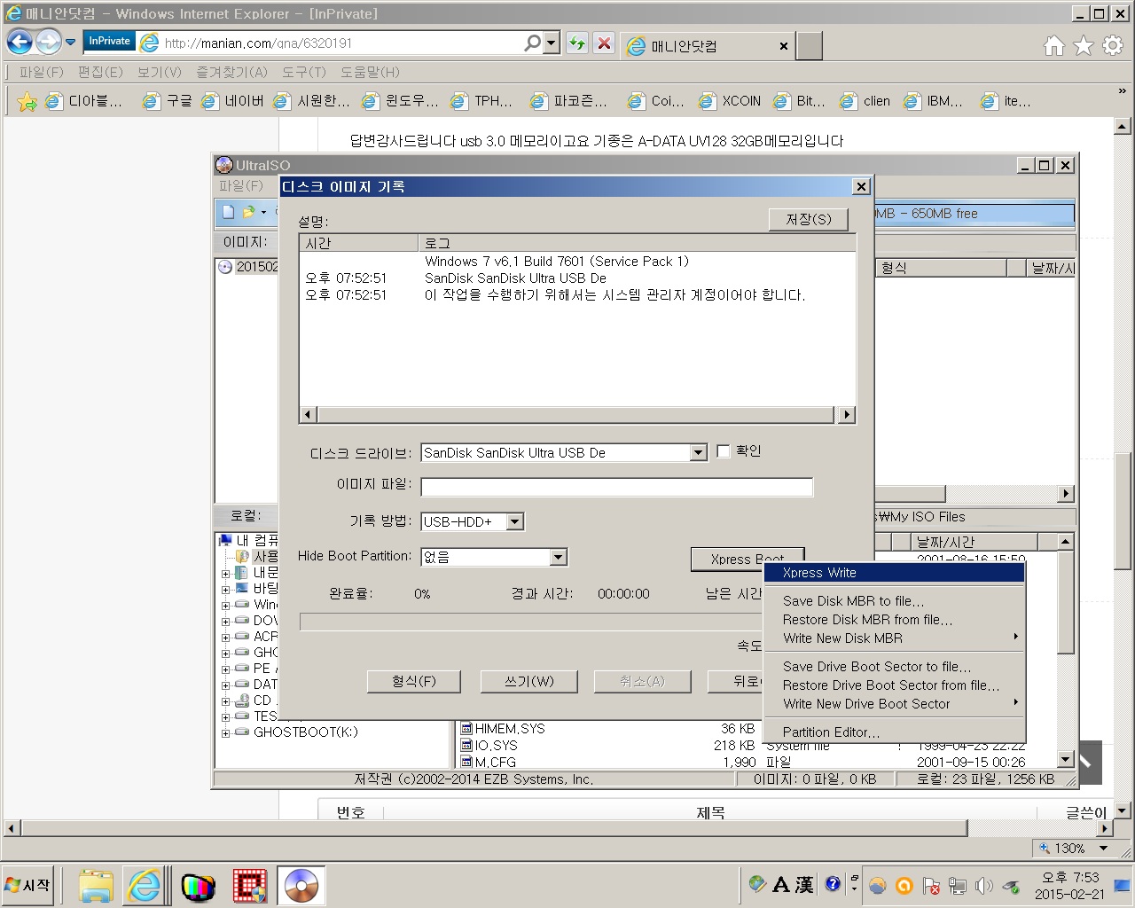Image resolution: width=1135 pixels, height=908 pixels.
Task: Select the 201502 CD image node icon
Action: [225, 267]
